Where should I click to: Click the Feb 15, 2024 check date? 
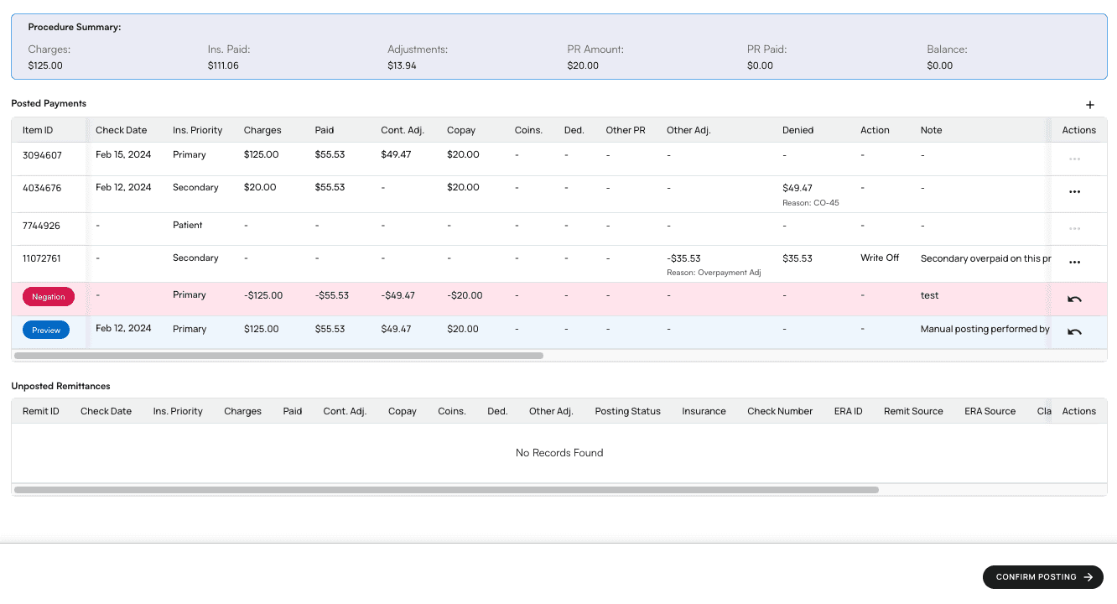tap(123, 154)
